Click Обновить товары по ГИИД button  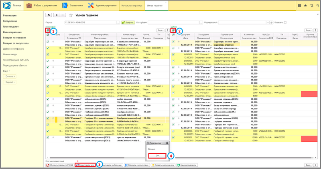pyautogui.click(x=60, y=165)
